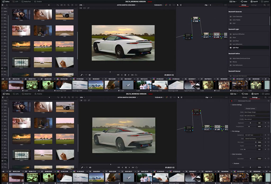271x184 pixels.
Task: Switch to Settings tab in the upper OpenFX panel
Action: (254, 5)
